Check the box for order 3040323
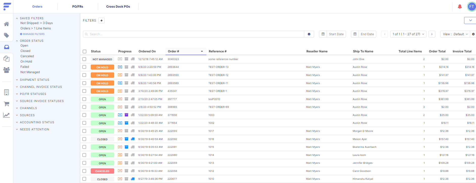The height and width of the screenshot is (183, 476). [x=84, y=59]
